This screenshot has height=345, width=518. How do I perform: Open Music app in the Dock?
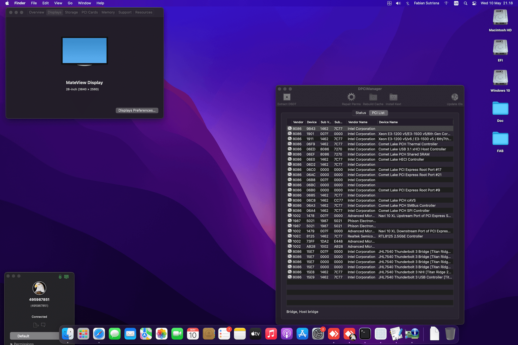pos(271,334)
